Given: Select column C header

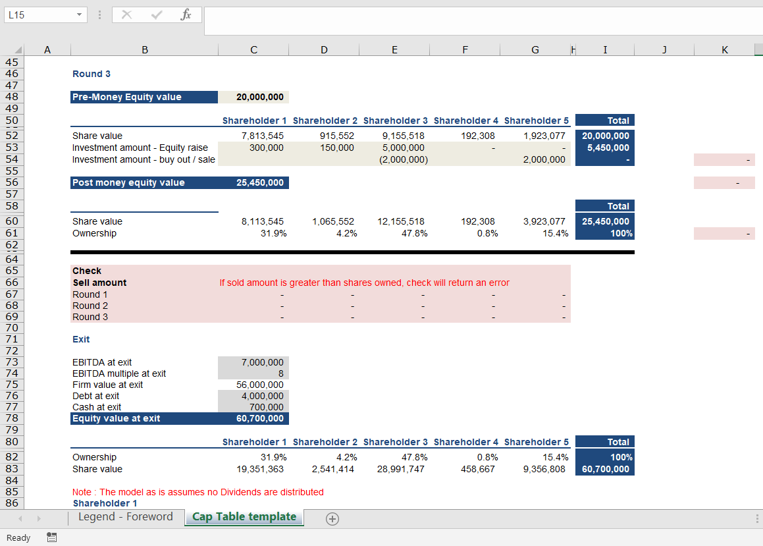Looking at the screenshot, I should [253, 49].
